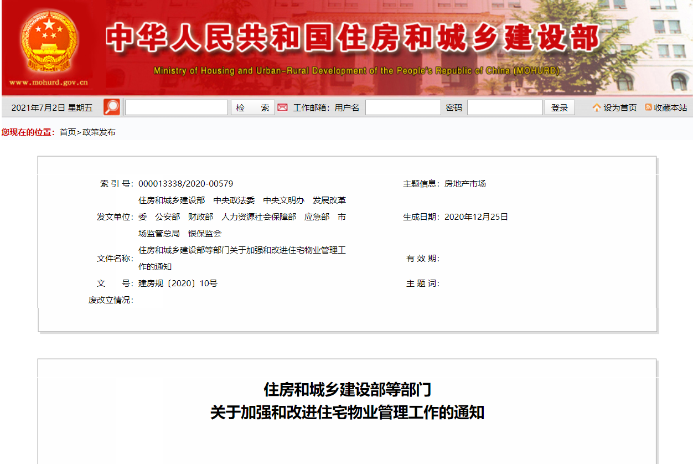The height and width of the screenshot is (464, 693).
Task: Click the 有效期 label
Action: pos(423,259)
